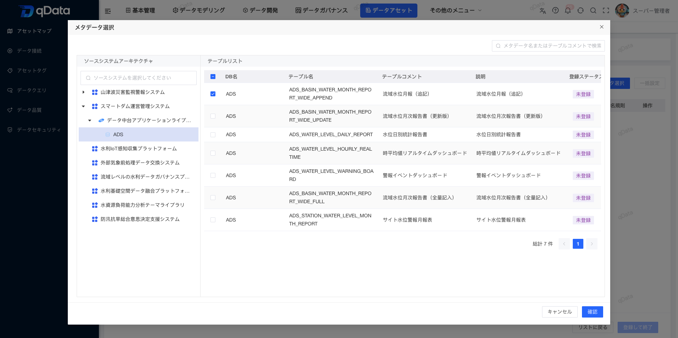Click the テーブル名 column header
678x338 pixels.
pyautogui.click(x=301, y=77)
